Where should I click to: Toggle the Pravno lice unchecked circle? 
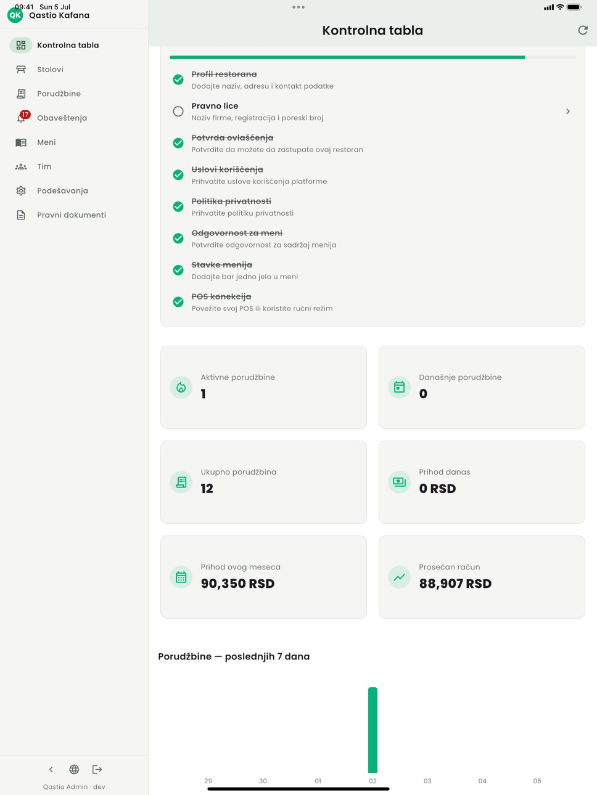click(x=178, y=112)
